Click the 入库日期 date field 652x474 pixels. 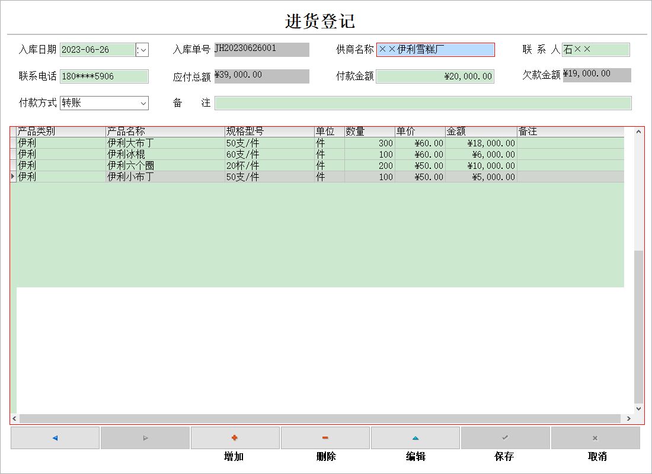click(98, 50)
